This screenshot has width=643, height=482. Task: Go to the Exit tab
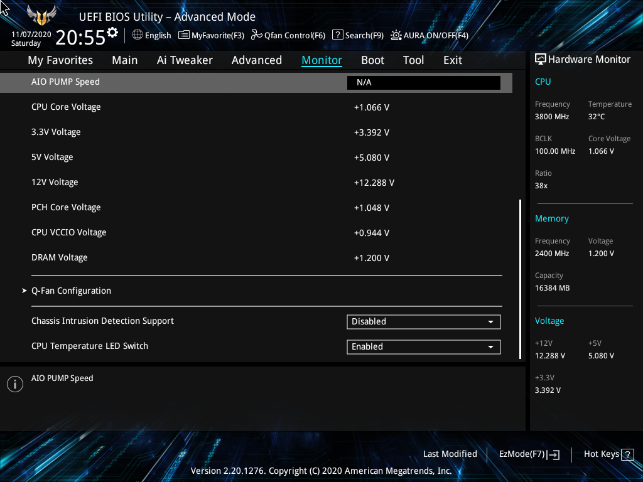(453, 60)
